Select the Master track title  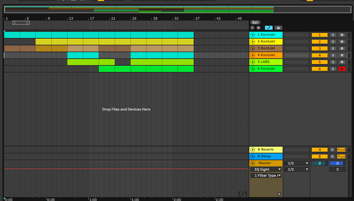coord(265,163)
